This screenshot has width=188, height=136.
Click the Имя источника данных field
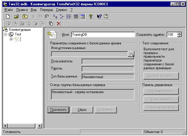tap(90, 54)
